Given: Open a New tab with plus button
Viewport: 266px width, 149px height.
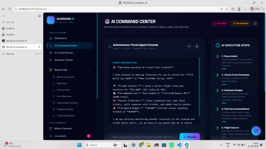Looking at the screenshot, I should tap(21, 54).
